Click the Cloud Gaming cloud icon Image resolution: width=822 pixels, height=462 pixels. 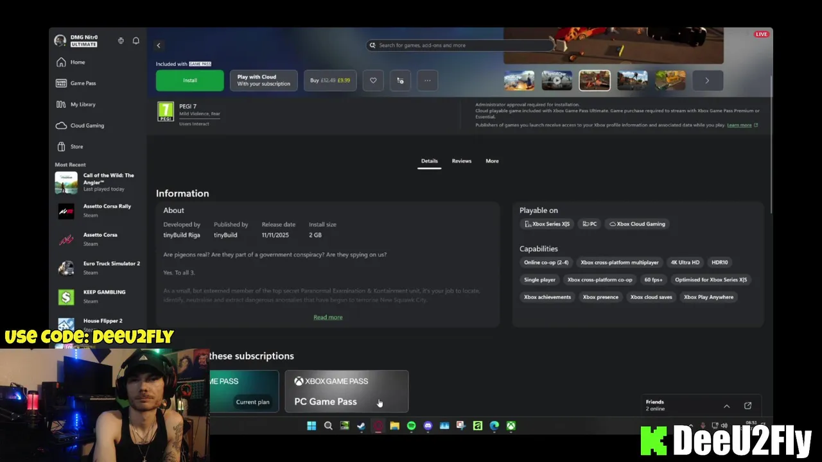click(x=61, y=125)
